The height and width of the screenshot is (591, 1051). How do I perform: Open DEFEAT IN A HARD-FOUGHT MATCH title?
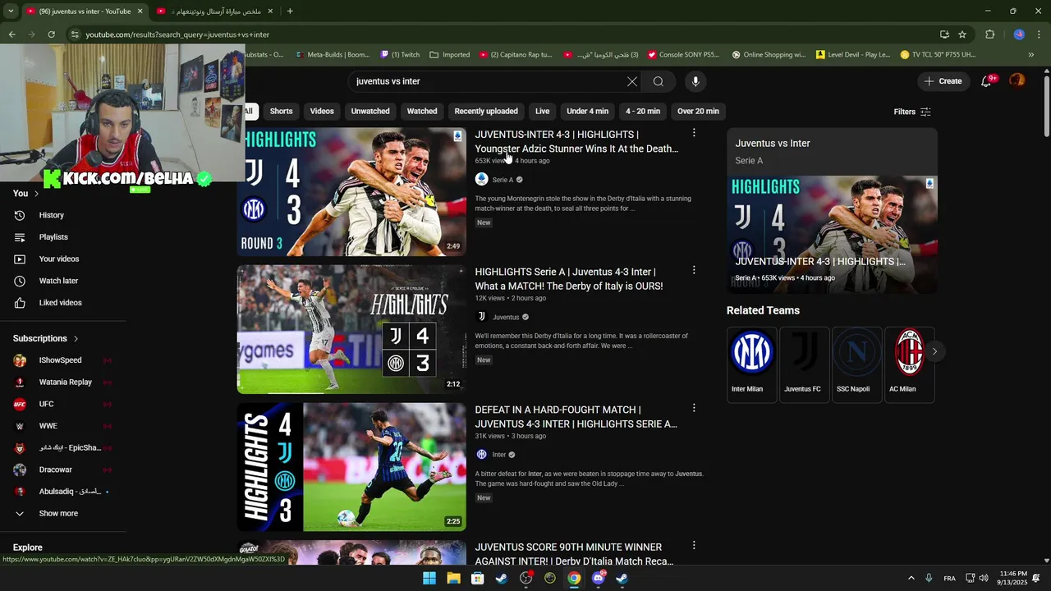coord(576,416)
